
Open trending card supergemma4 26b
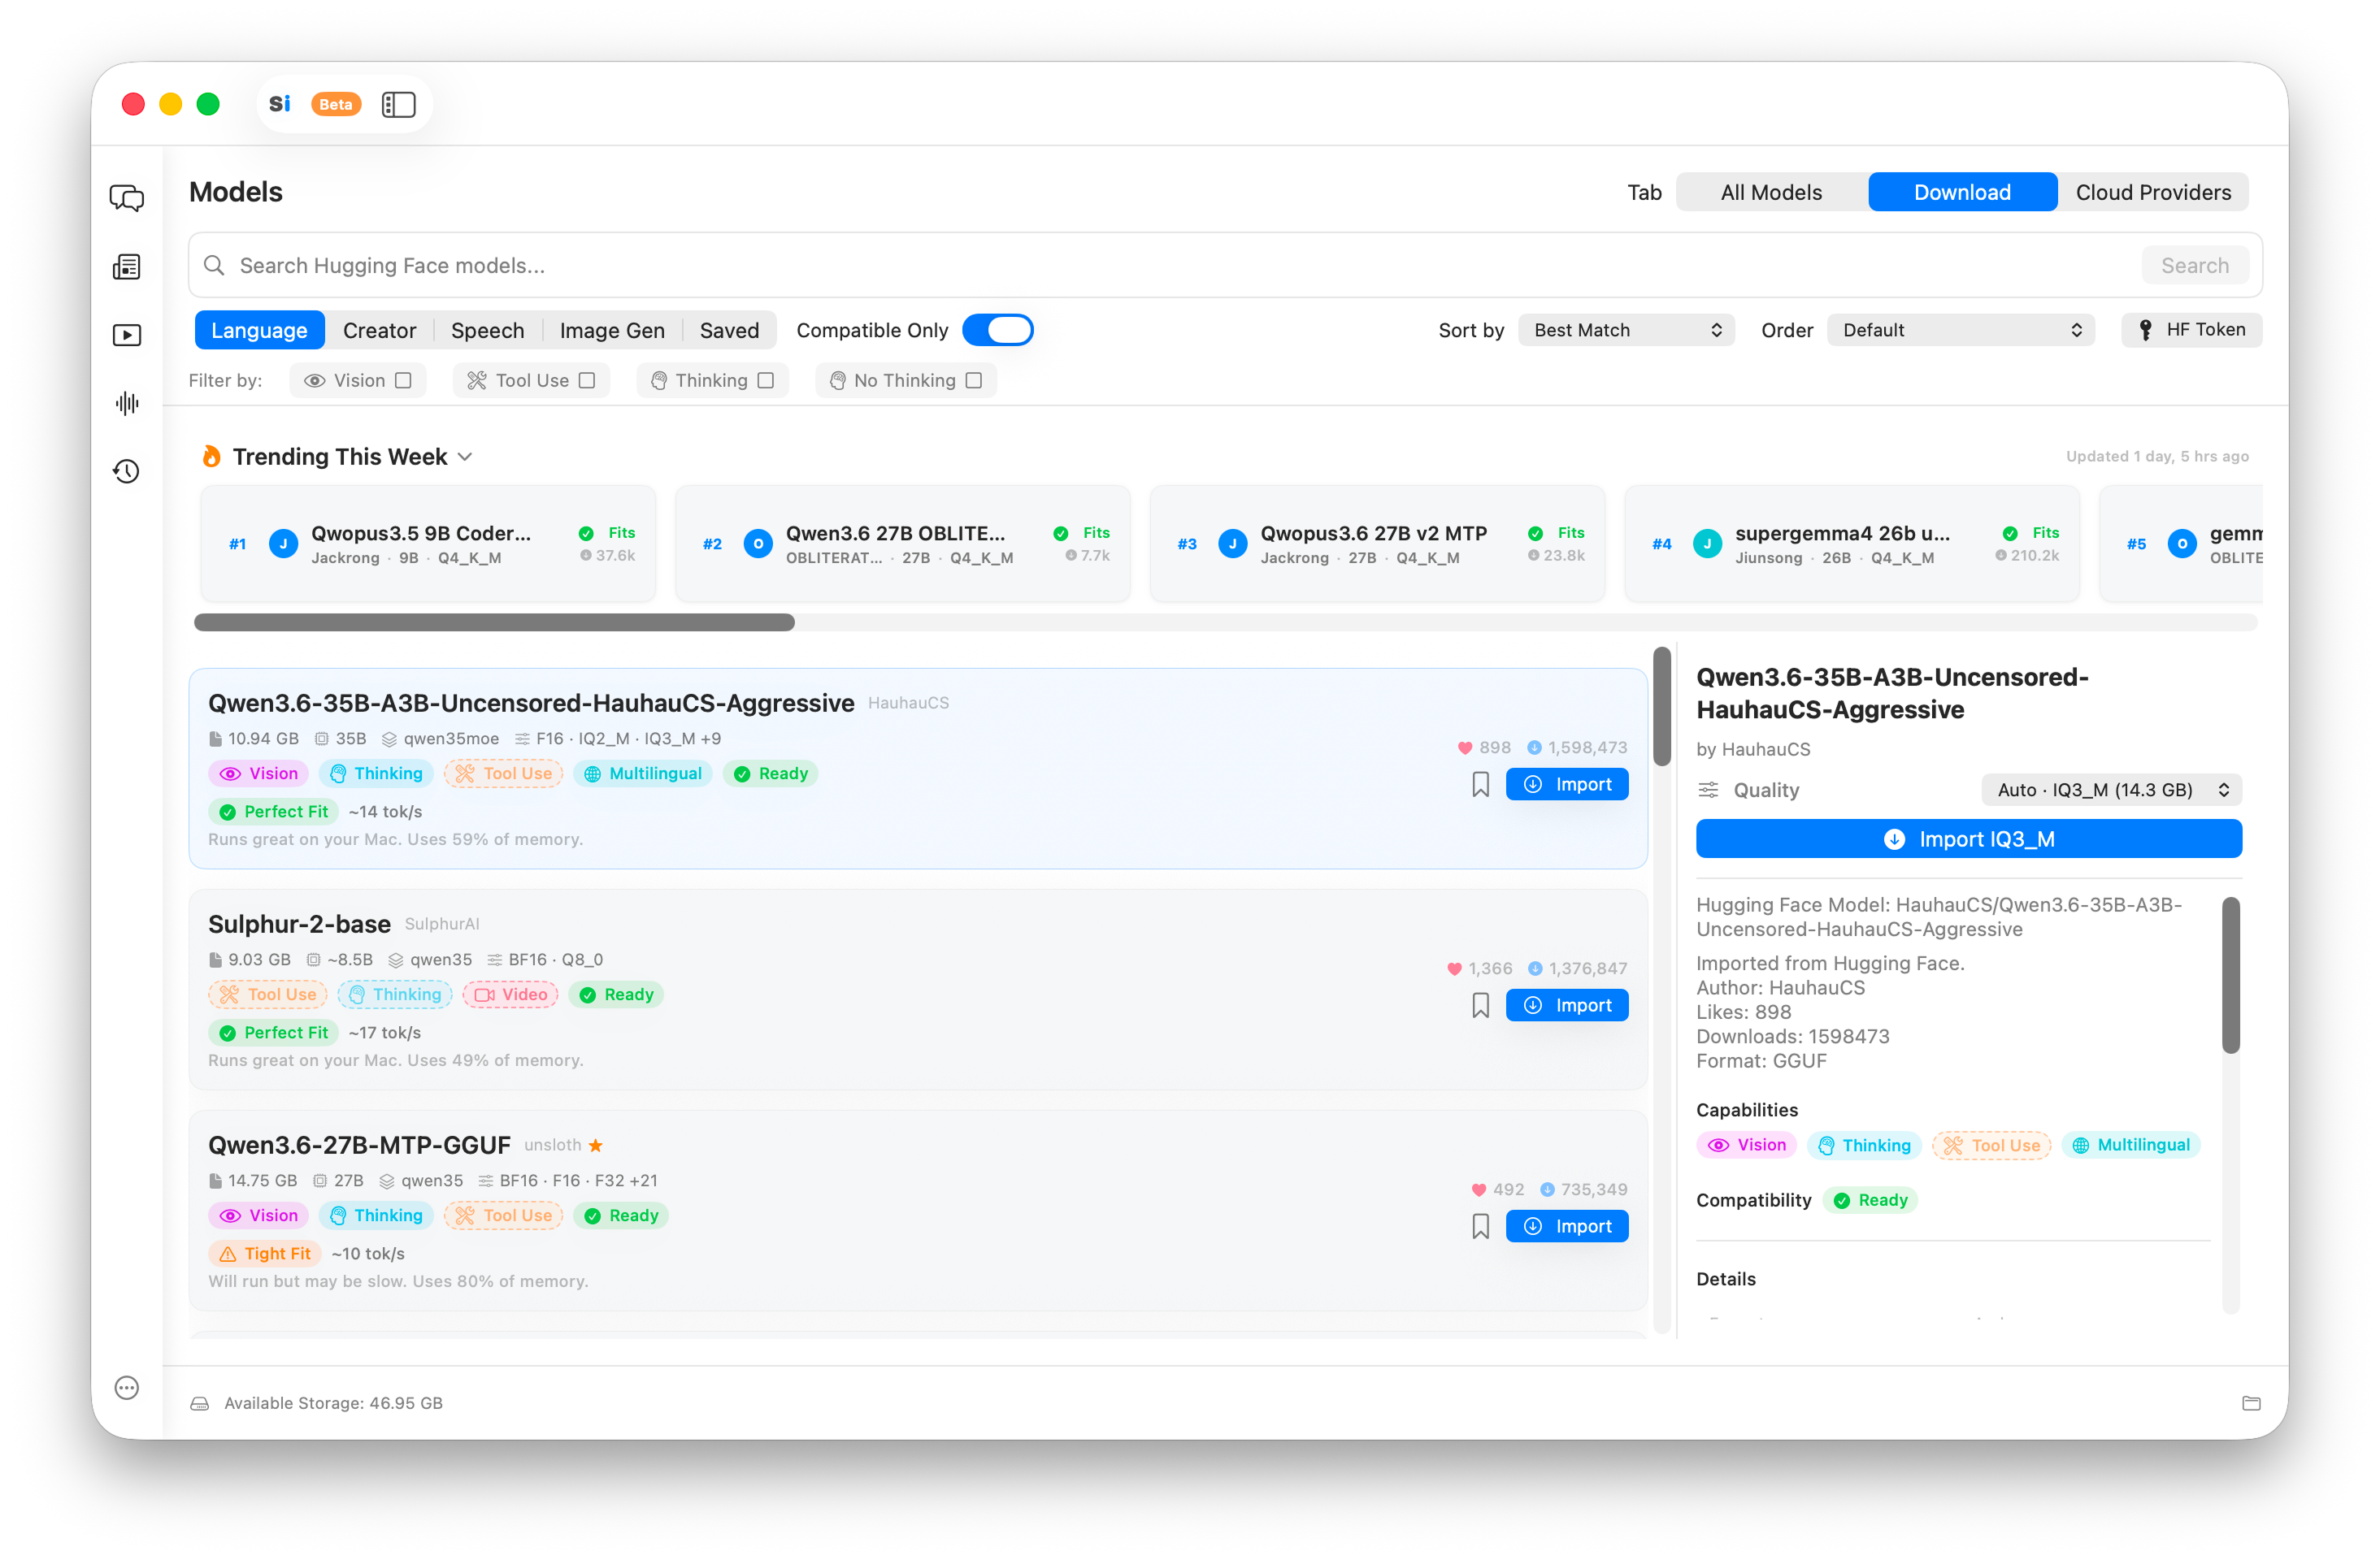click(x=1852, y=544)
